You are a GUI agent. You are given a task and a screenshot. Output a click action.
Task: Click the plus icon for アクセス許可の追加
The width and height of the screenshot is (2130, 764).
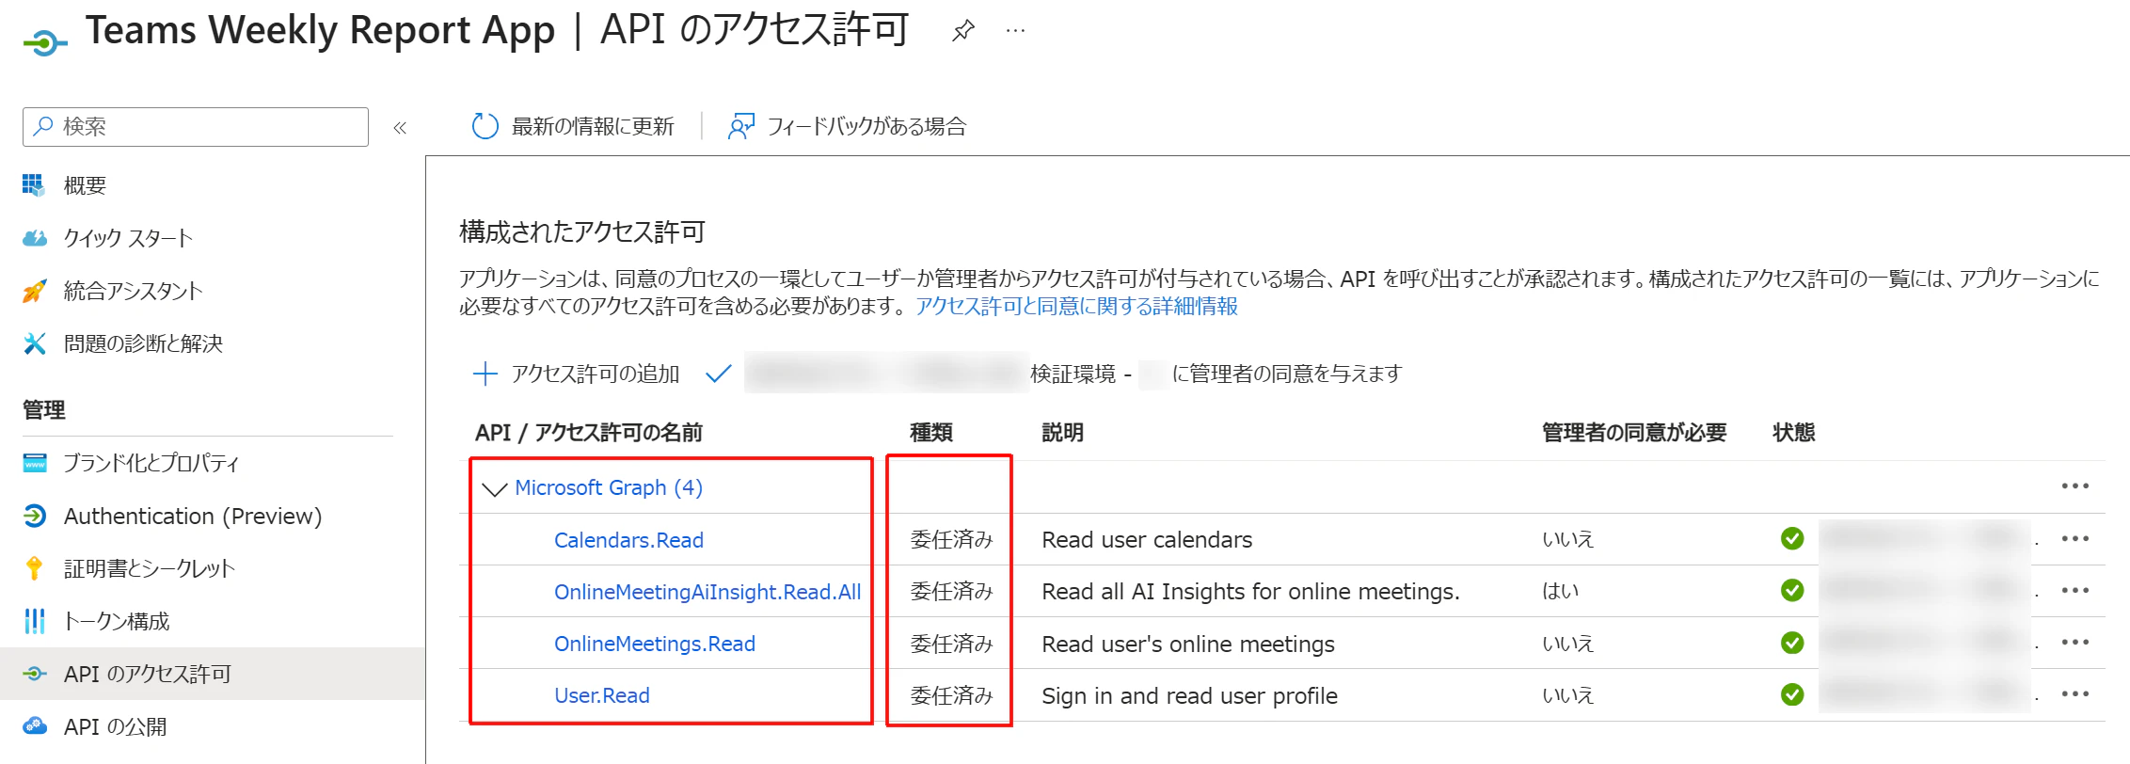(x=485, y=374)
